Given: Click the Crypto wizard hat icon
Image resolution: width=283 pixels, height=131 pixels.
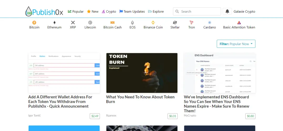Looking at the screenshot, I should 104,11.
